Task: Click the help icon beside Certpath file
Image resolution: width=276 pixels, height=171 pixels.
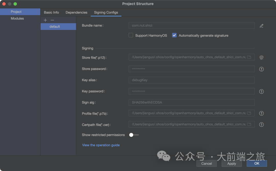Action: pos(261,125)
